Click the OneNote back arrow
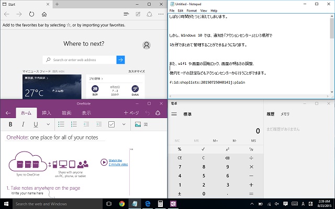 click(x=8, y=113)
